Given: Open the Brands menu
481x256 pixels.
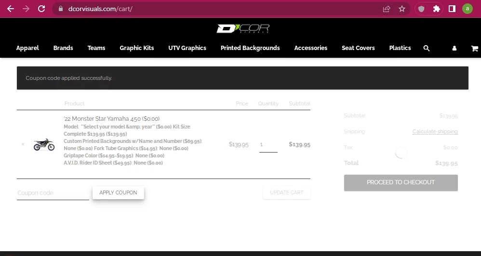Looking at the screenshot, I should click(x=63, y=48).
